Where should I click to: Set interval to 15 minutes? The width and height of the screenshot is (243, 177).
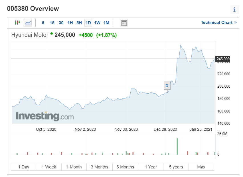(52, 23)
